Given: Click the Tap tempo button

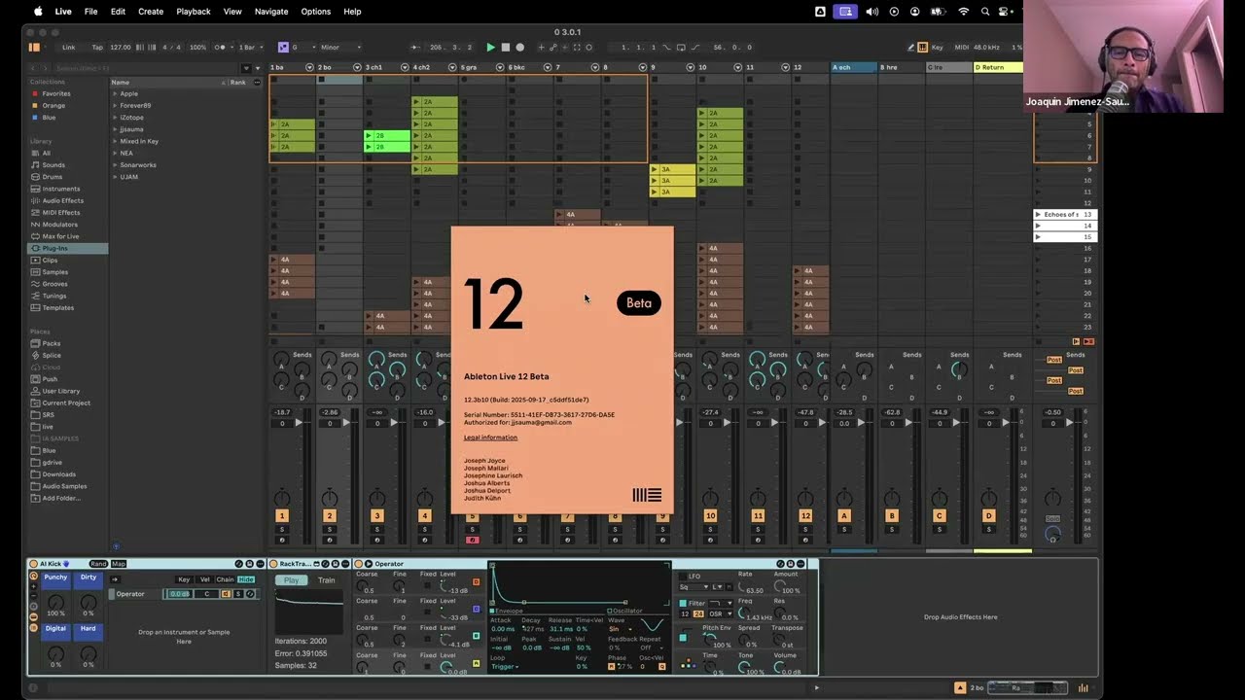Looking at the screenshot, I should (x=97, y=47).
